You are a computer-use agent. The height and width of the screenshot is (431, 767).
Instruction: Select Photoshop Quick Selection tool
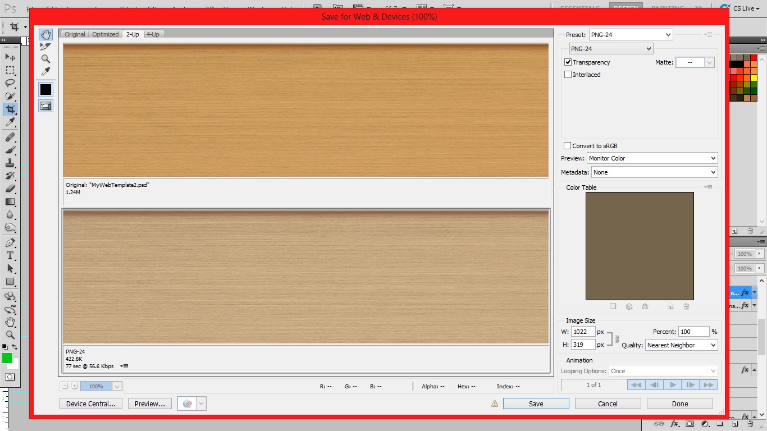coord(10,96)
